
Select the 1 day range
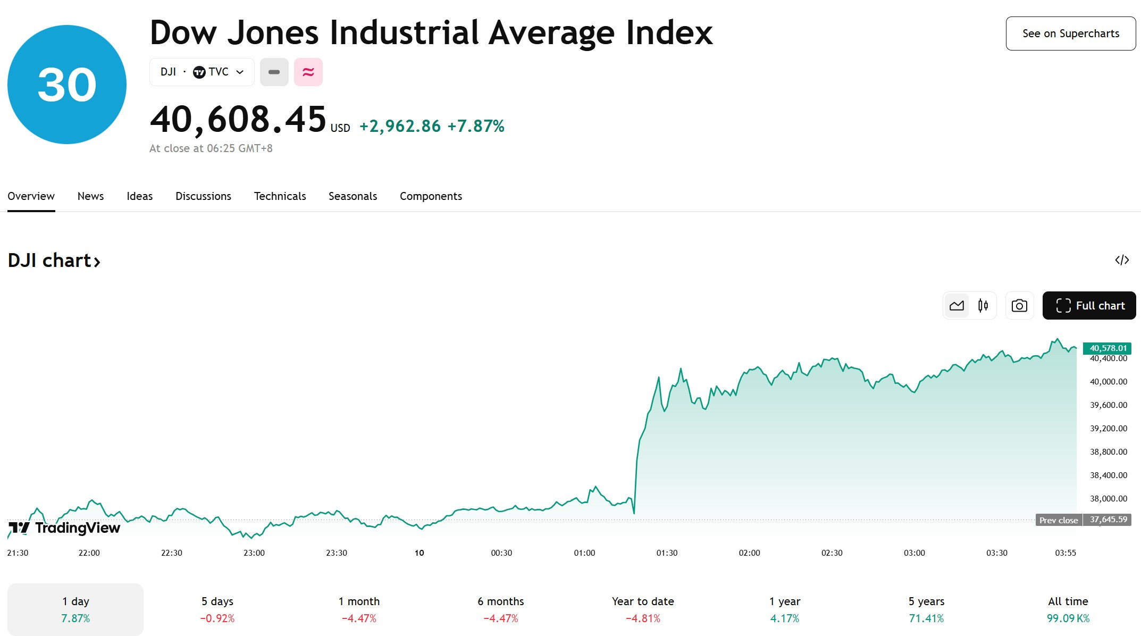click(75, 609)
